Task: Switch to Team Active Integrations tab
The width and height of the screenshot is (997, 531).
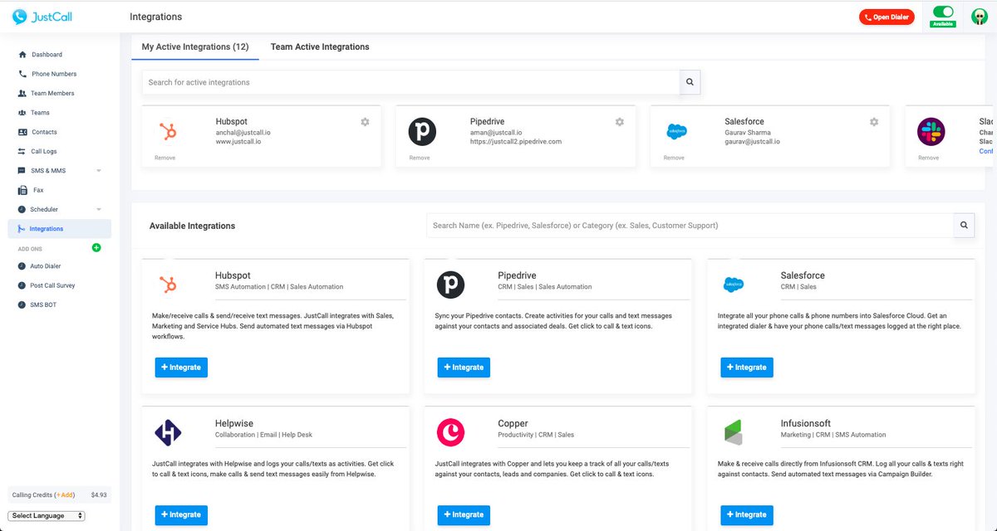Action: tap(320, 47)
